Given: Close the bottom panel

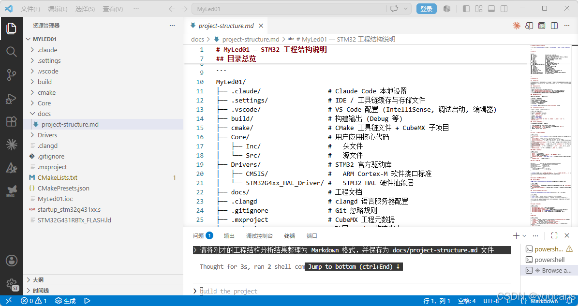Looking at the screenshot, I should coord(567,236).
